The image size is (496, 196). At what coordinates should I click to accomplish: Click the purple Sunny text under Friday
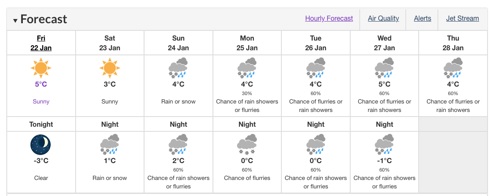coord(41,102)
